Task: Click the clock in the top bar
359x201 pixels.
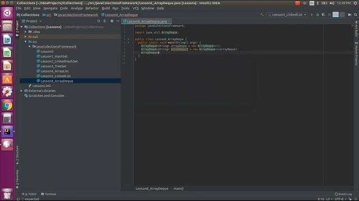Action: (x=344, y=3)
